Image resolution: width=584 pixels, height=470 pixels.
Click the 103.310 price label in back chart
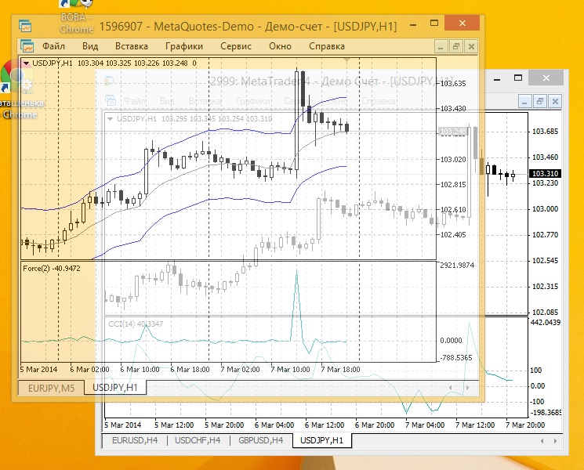coord(545,173)
